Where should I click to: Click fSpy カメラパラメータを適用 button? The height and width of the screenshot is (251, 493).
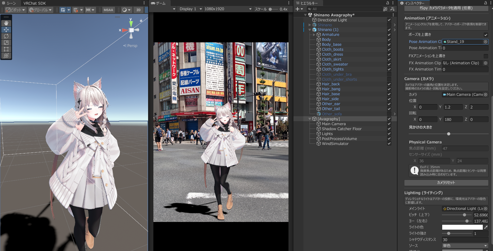pos(446,8)
